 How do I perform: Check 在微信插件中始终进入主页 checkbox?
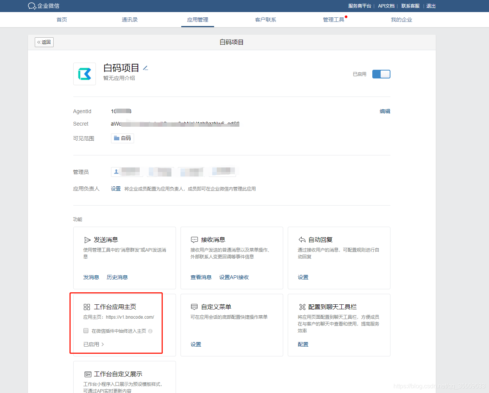(86, 331)
